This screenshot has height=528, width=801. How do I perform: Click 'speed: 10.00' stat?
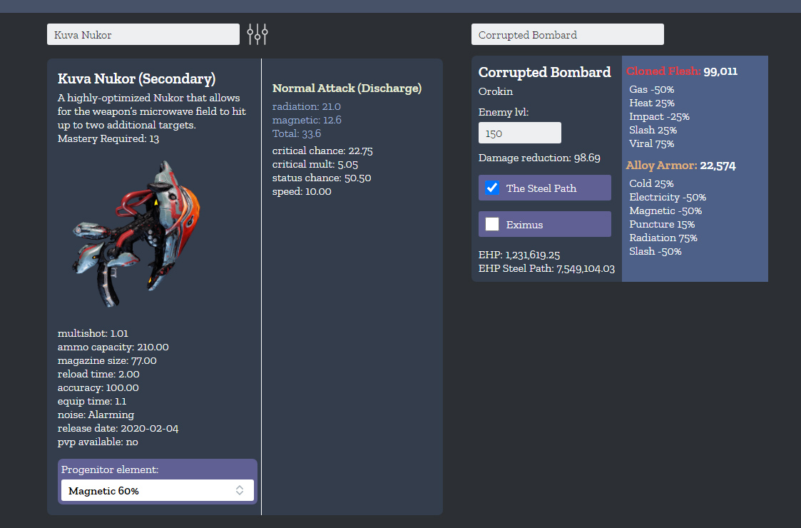tap(302, 191)
